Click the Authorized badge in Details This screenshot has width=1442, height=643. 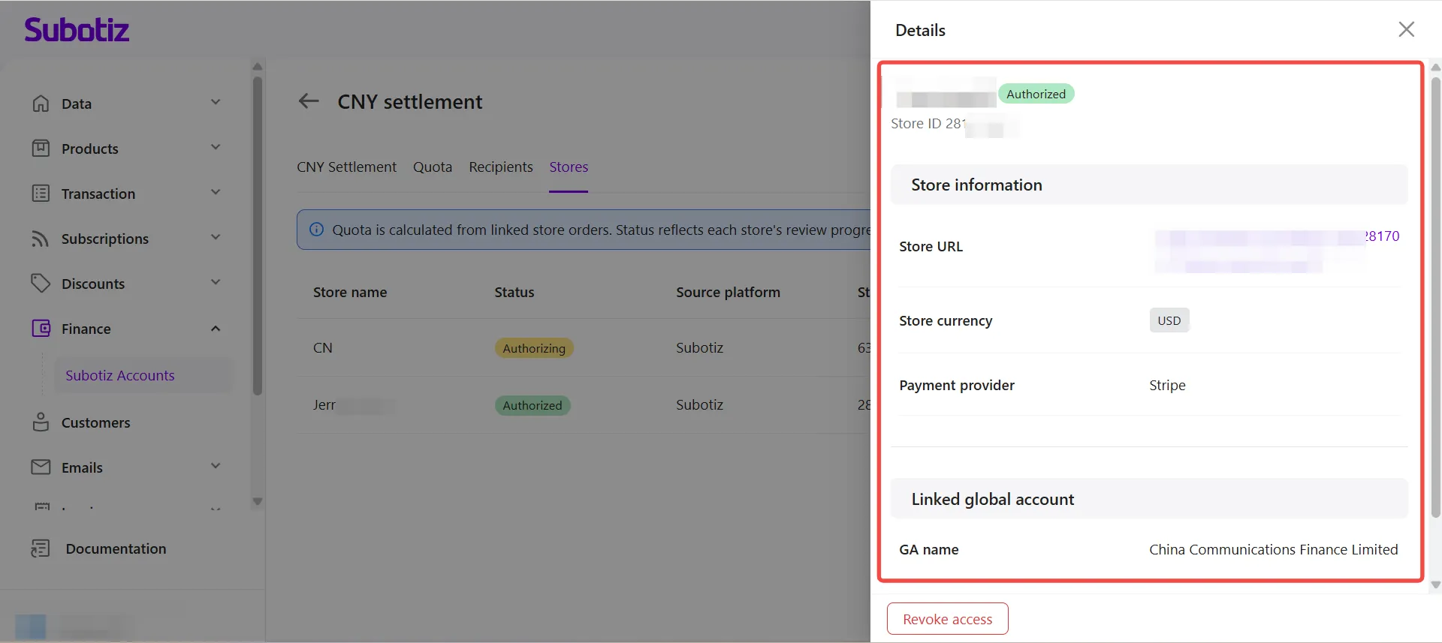(x=1036, y=94)
